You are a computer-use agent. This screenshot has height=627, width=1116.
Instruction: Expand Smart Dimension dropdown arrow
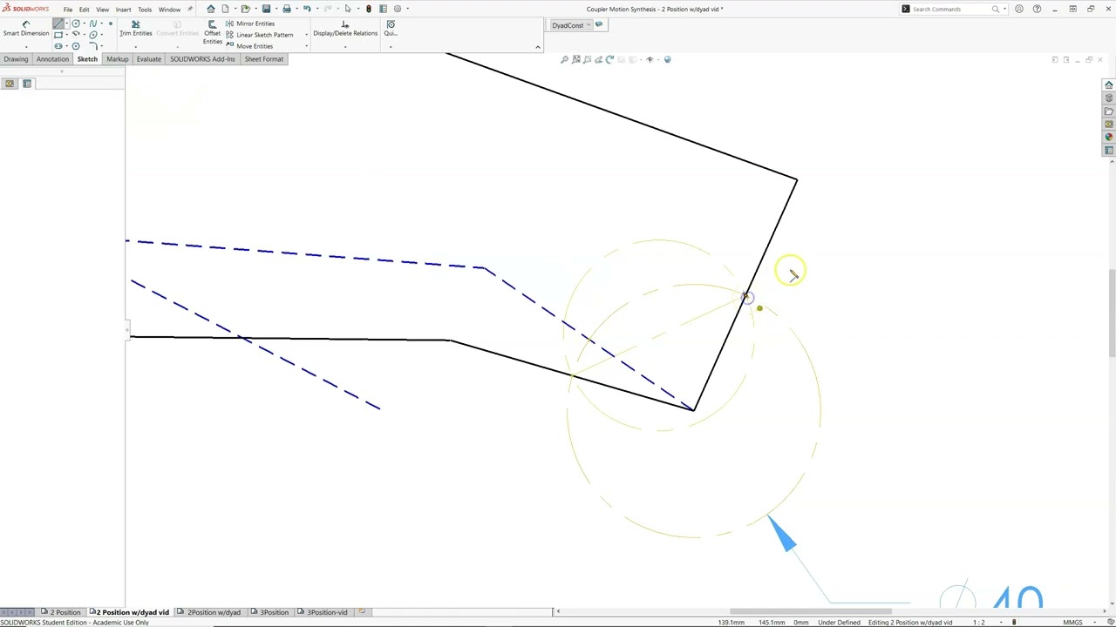coord(26,47)
